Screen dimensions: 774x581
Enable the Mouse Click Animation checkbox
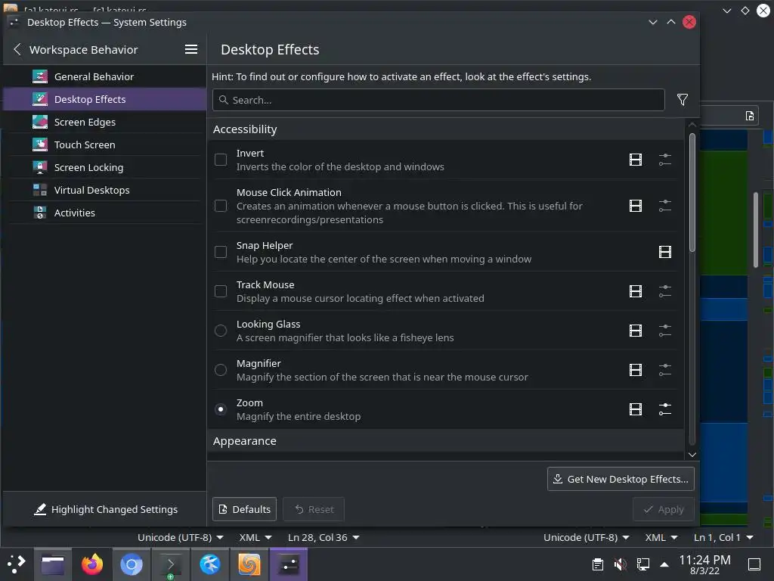click(221, 206)
